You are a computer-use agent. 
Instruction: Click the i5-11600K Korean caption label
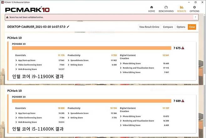38,129
